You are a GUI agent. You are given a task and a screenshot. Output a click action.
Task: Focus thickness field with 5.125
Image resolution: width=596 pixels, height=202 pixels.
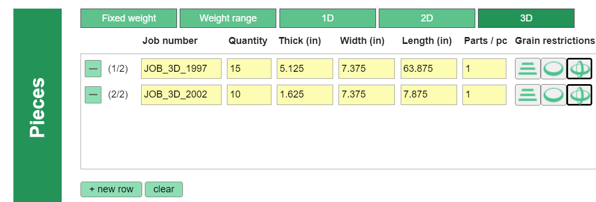[x=305, y=69]
